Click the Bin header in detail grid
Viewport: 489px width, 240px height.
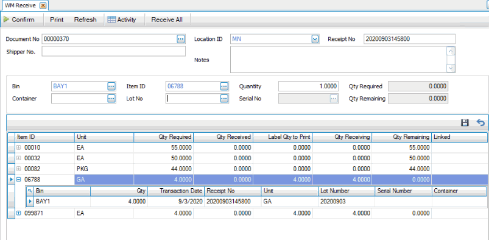62,191
